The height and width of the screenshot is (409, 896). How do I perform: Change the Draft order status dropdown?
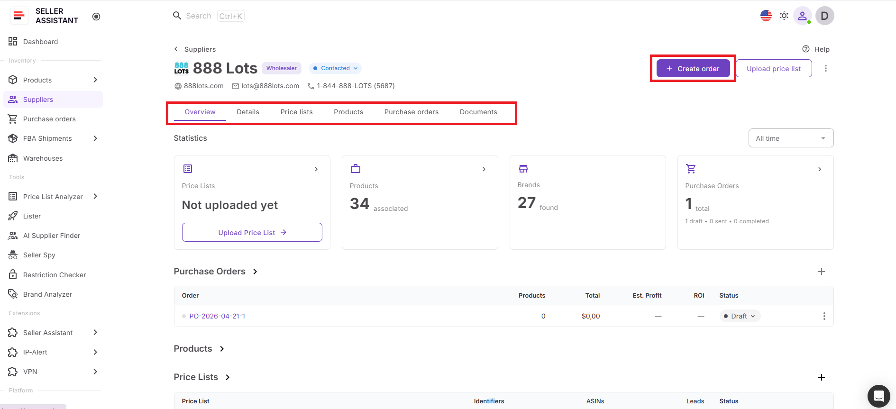click(x=740, y=316)
